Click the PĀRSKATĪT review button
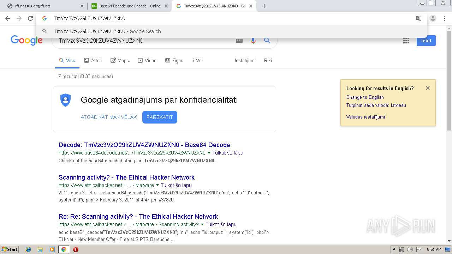Viewport: 452px width, 254px height. [160, 117]
